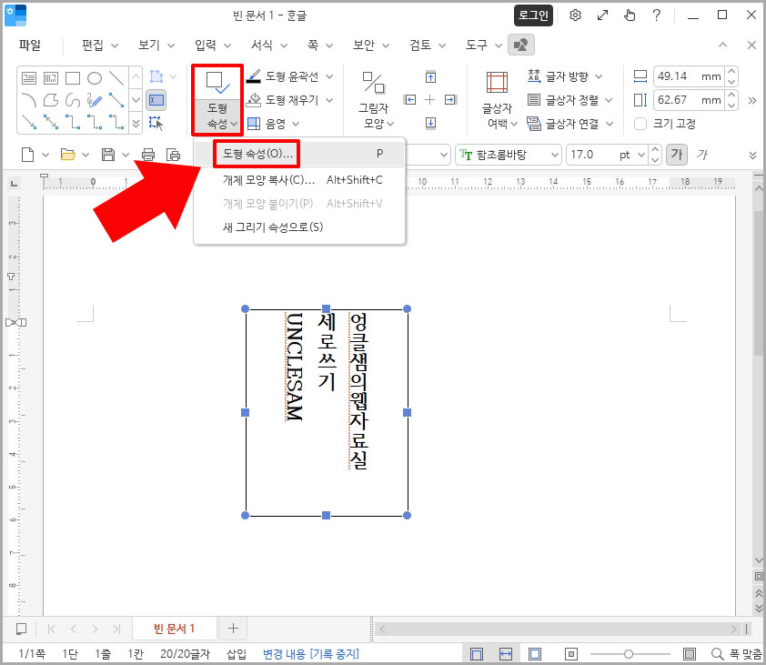Open the 파일 menu
The height and width of the screenshot is (665, 766).
pyautogui.click(x=30, y=45)
